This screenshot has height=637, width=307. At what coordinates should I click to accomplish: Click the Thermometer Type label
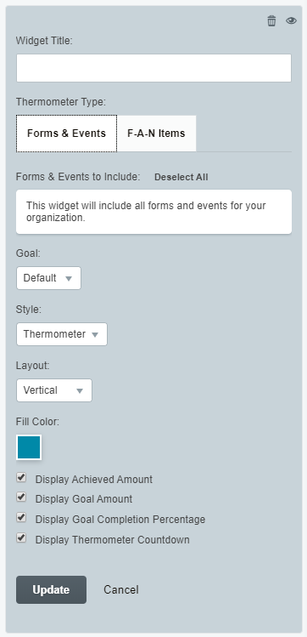tap(61, 101)
